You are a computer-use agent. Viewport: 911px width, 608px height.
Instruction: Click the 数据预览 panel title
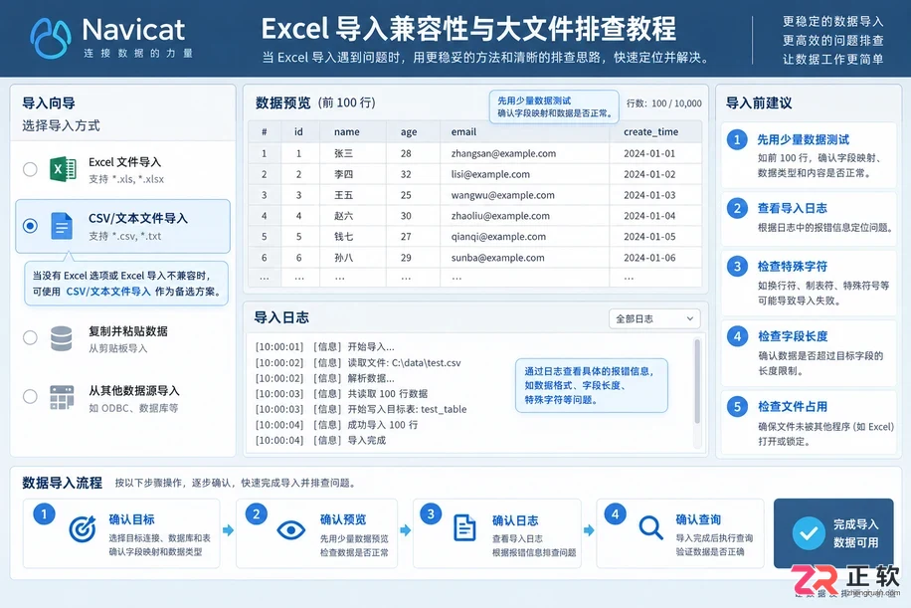tap(282, 102)
